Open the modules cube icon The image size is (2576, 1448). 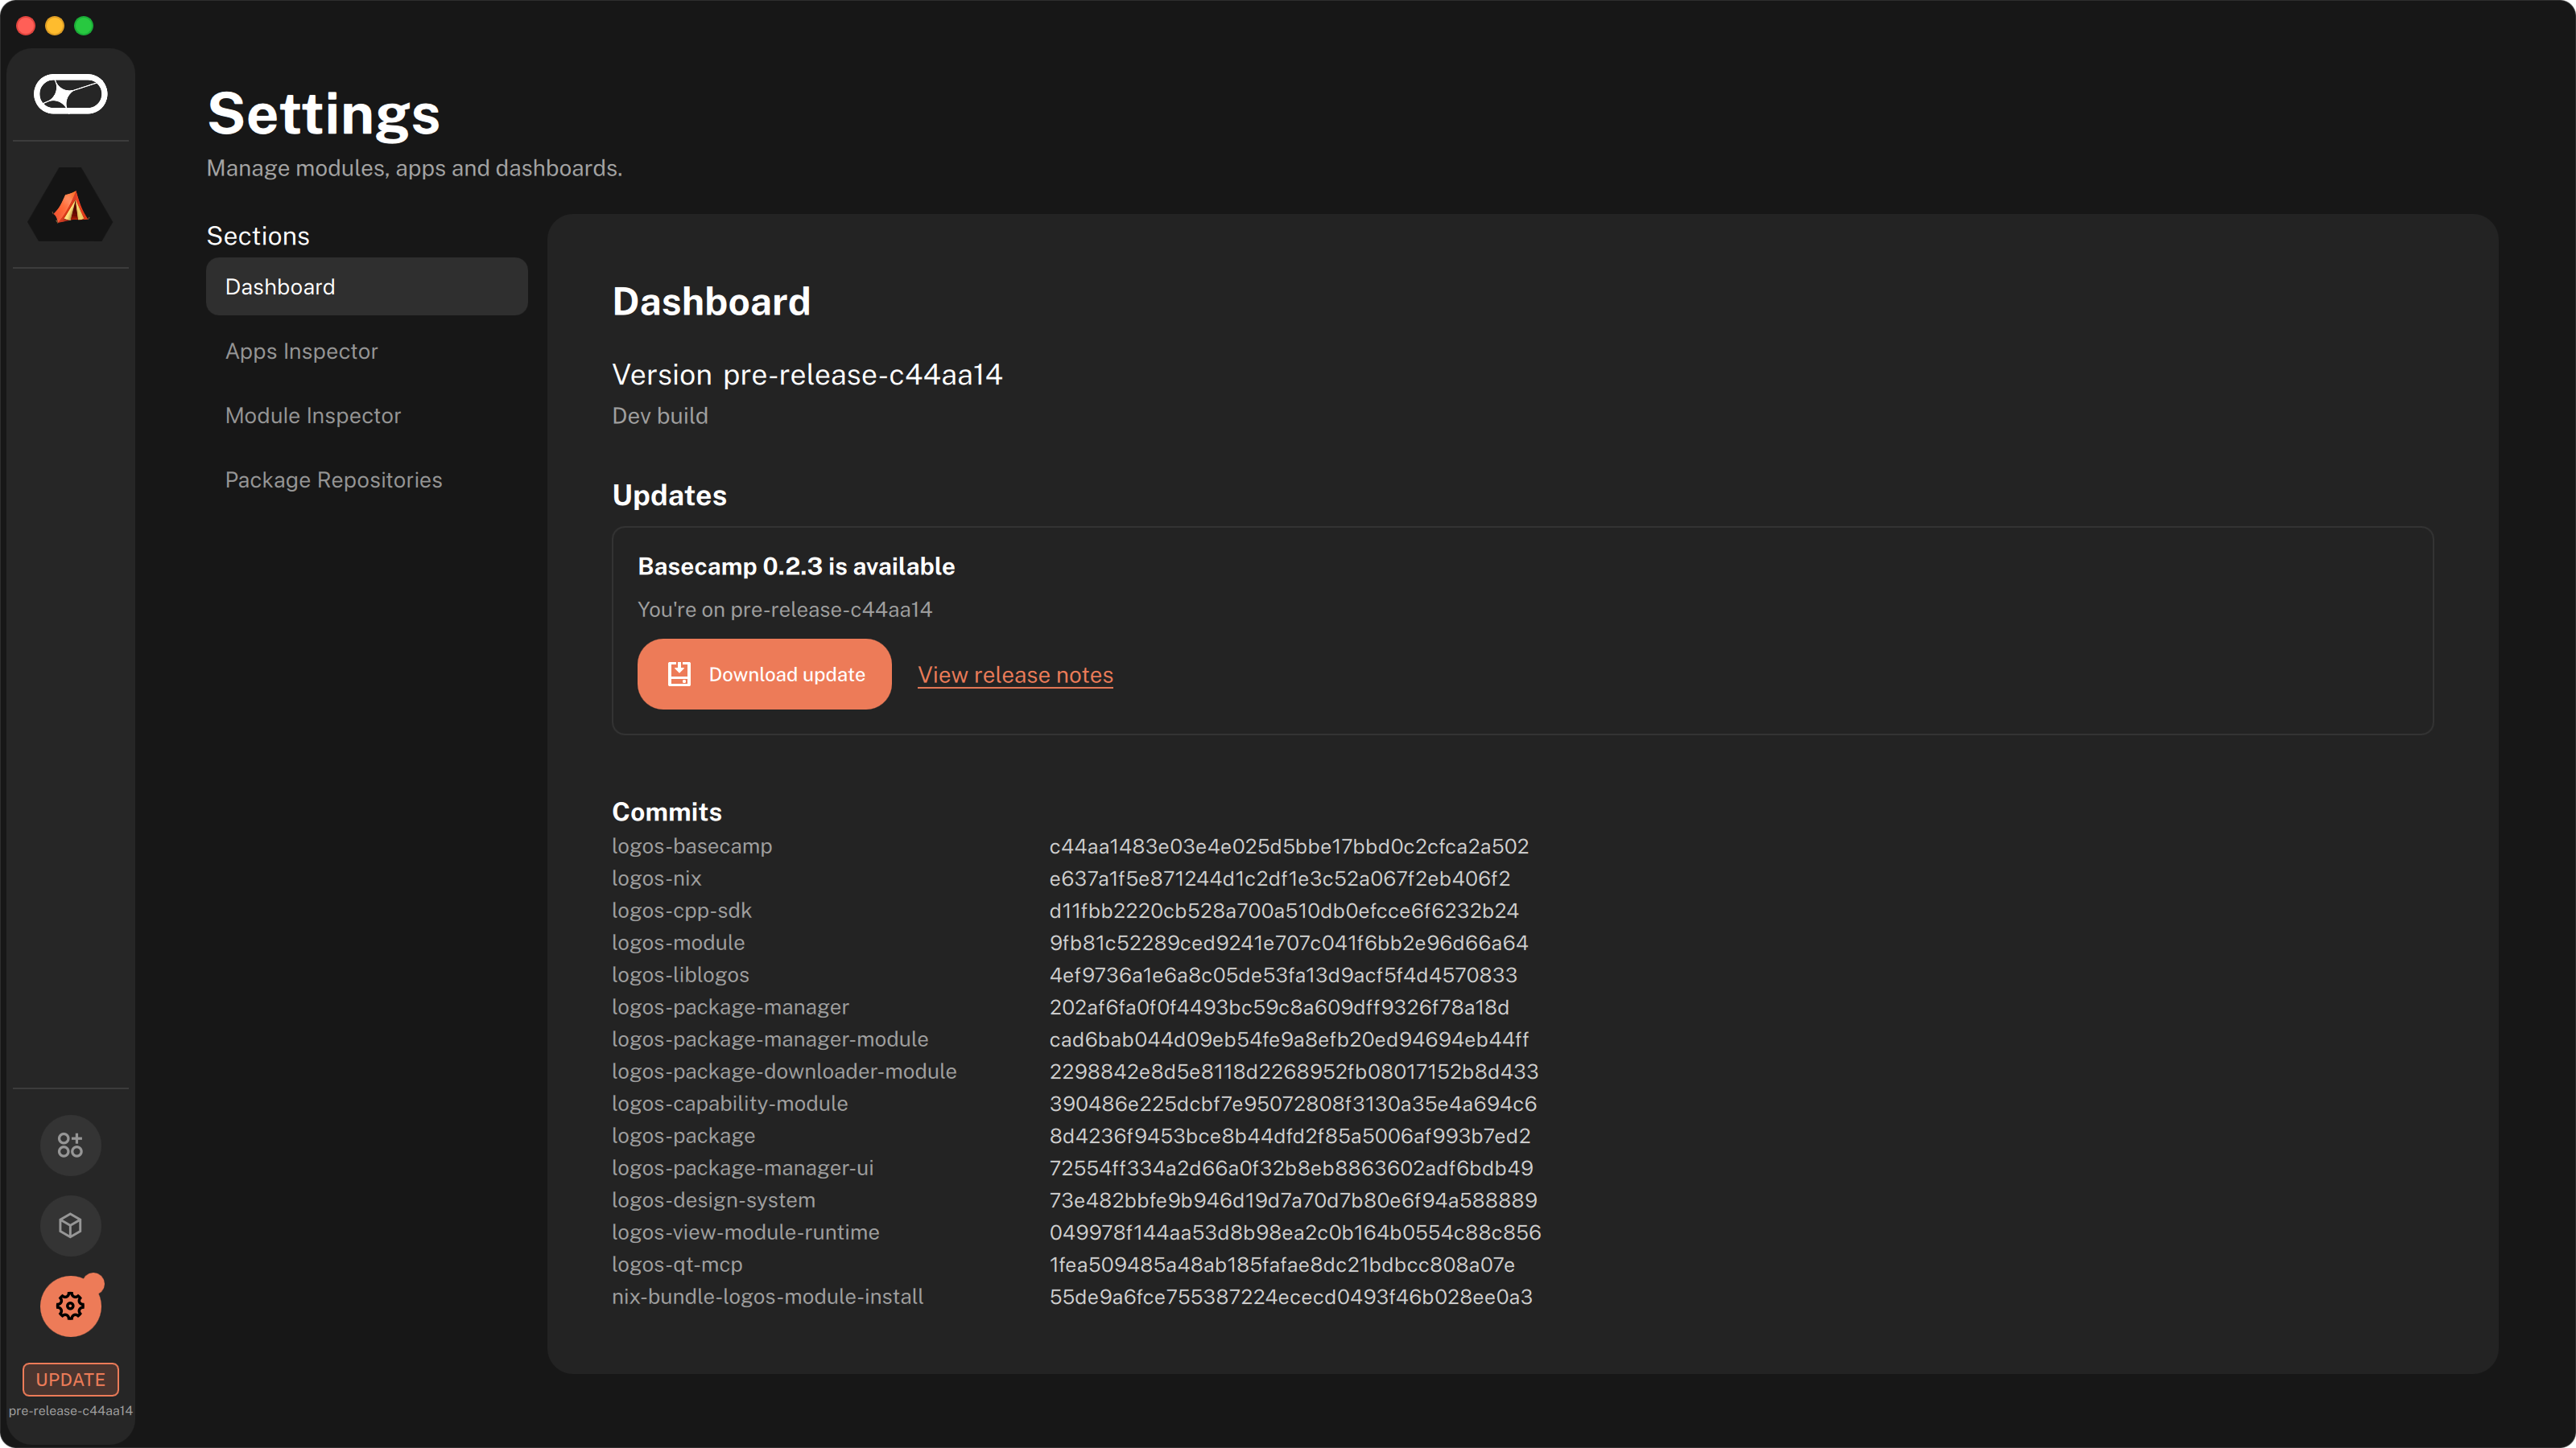pyautogui.click(x=70, y=1225)
